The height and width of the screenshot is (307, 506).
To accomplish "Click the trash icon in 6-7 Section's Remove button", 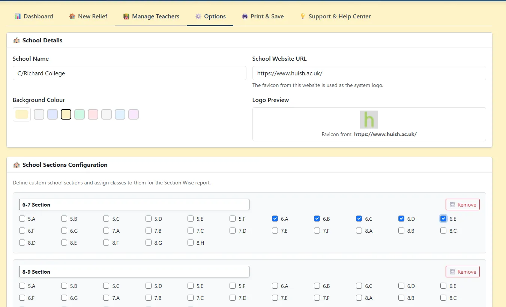I will click(x=452, y=205).
